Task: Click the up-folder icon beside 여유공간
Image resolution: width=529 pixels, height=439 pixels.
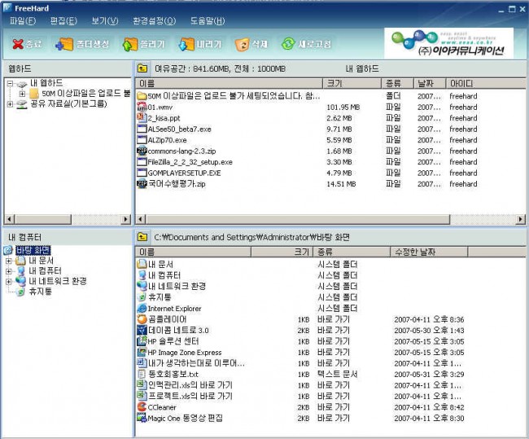Action: coord(143,69)
